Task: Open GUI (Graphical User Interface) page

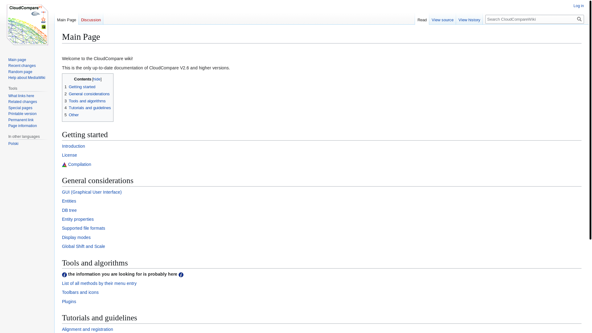Action: [x=92, y=192]
